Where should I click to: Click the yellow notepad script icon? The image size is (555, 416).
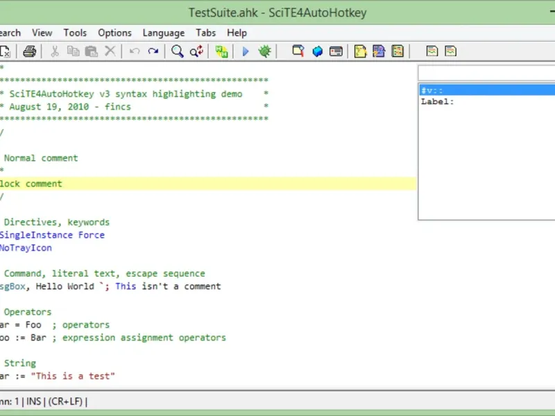click(x=360, y=51)
